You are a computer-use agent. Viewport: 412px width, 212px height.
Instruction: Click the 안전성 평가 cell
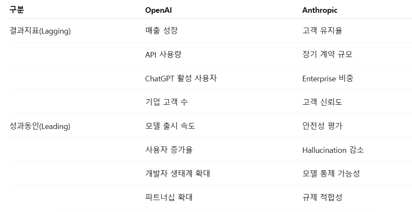coord(322,126)
